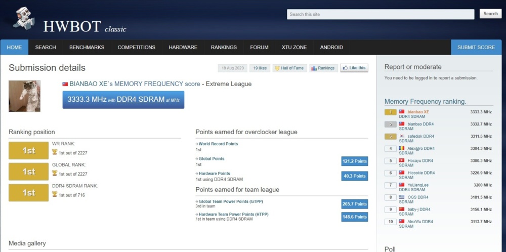Viewport: 506px width, 252px height.
Task: Click the 19 likes badge
Action: 260,68
